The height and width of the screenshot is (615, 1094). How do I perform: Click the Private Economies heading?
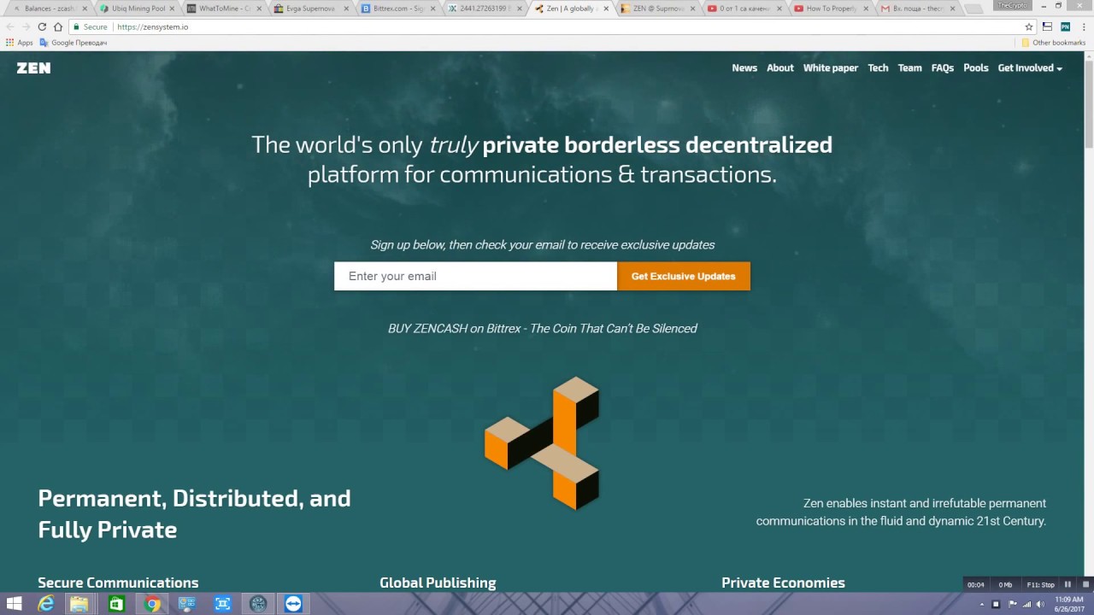tap(783, 583)
